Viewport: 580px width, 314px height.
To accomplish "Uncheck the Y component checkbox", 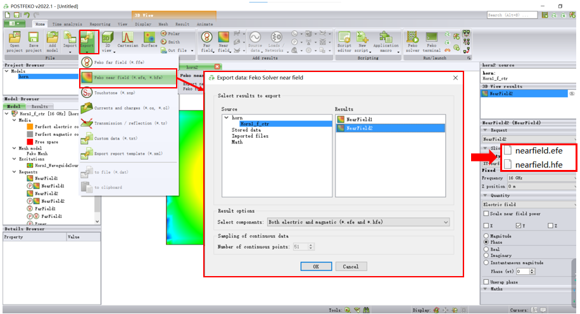I will [x=518, y=226].
